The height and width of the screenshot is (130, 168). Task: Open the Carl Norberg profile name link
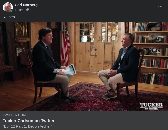point(26,5)
